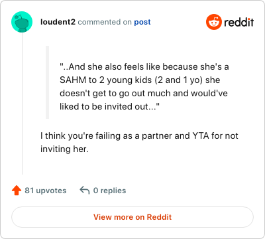Click the quote line "liked to be invited out..."
Image resolution: width=265 pixels, height=239 pixels.
pyautogui.click(x=109, y=106)
